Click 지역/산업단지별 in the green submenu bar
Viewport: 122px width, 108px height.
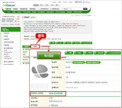pos(27,12)
